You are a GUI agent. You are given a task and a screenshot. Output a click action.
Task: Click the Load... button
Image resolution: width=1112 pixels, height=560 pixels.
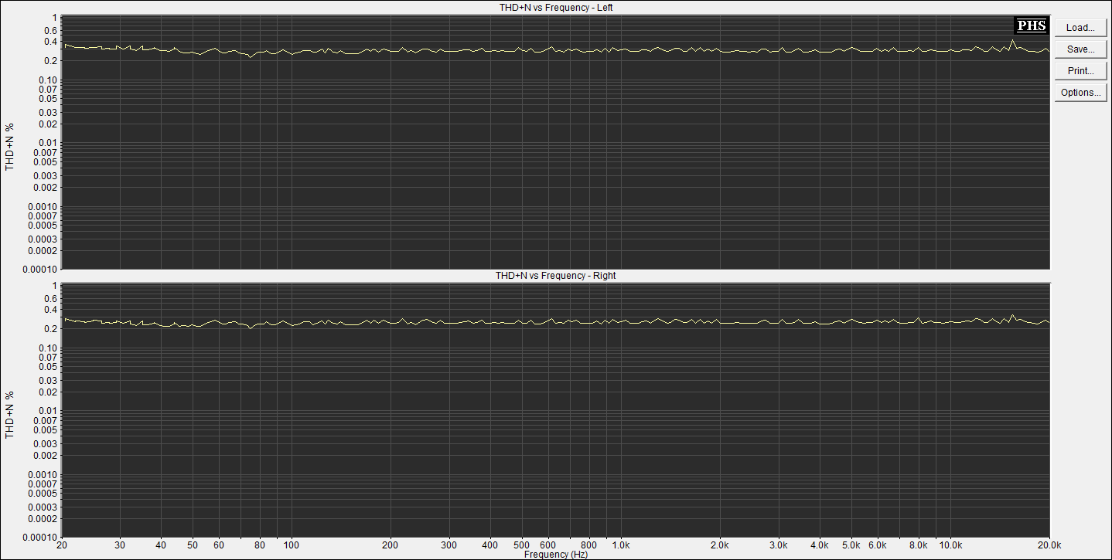[x=1080, y=28]
